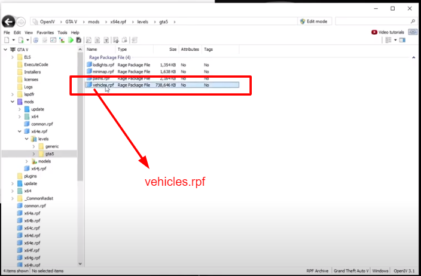Open the File menu

point(7,32)
